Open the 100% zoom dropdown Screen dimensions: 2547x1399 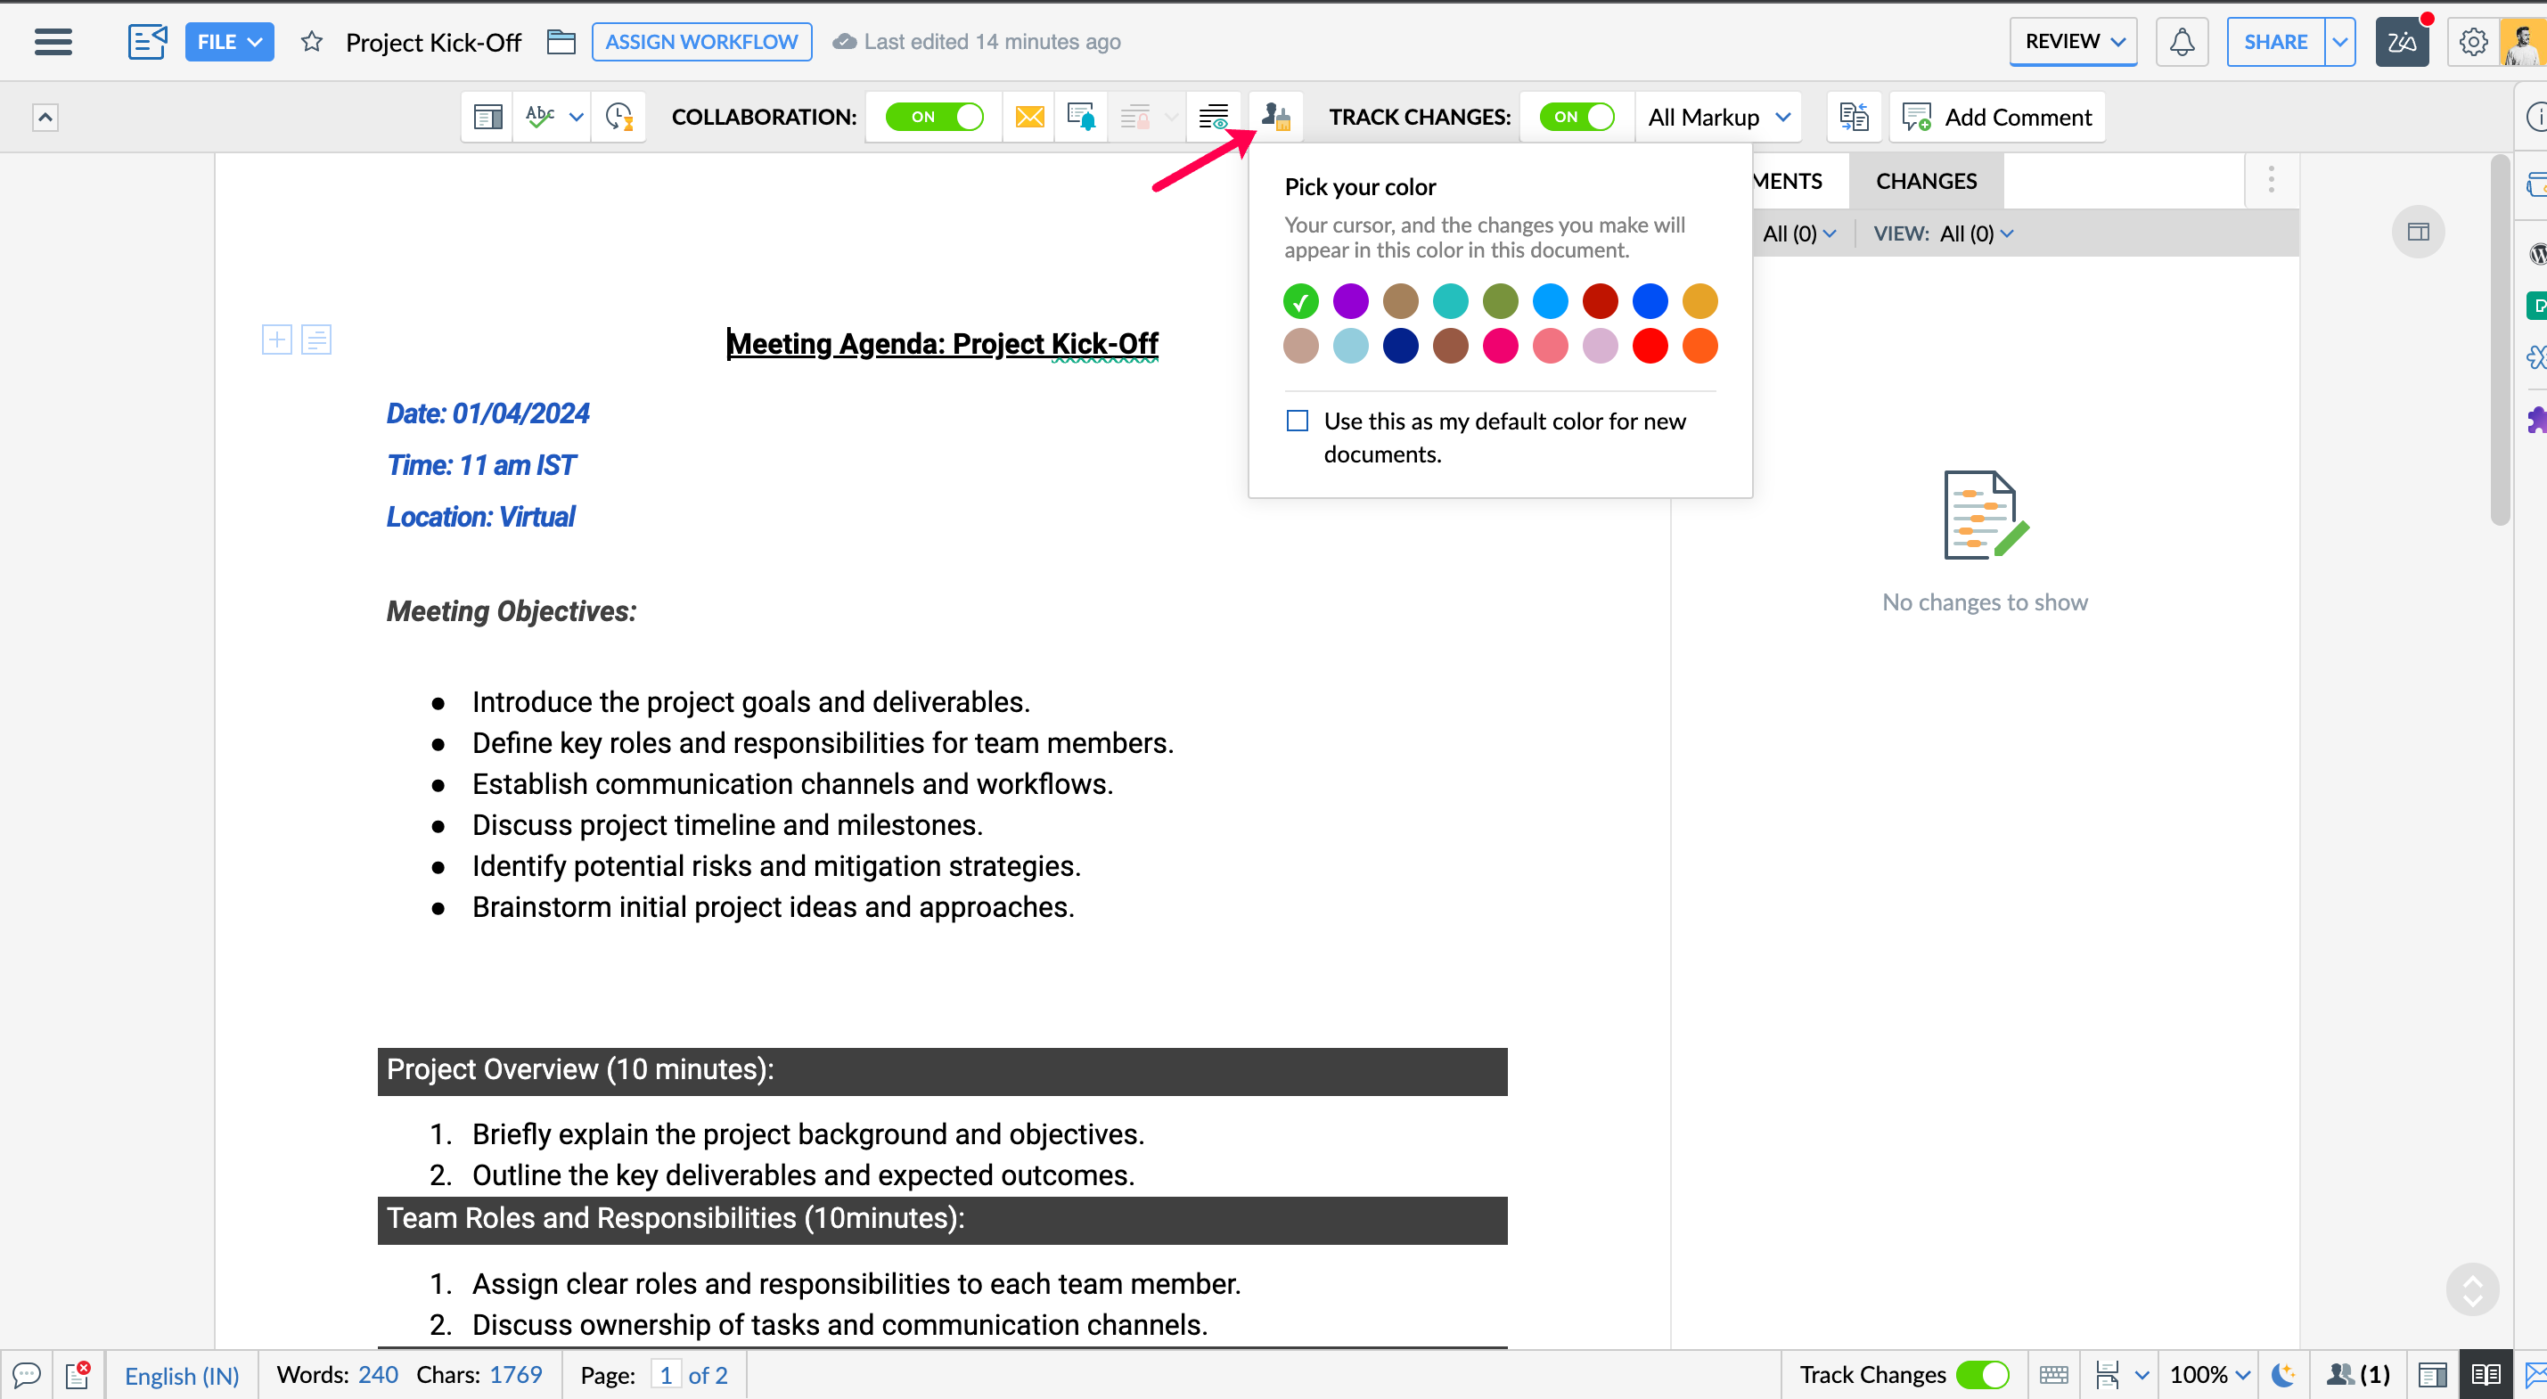[2210, 1374]
